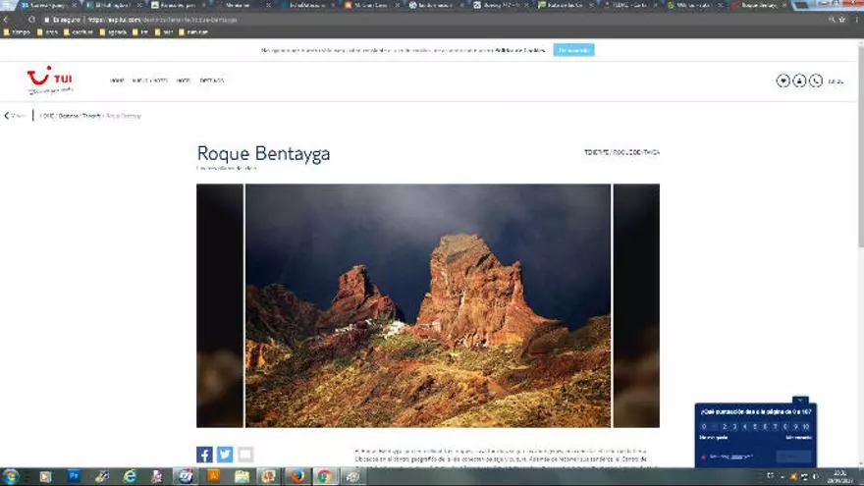The width and height of the screenshot is (864, 486).
Task: Open Firefox from the taskbar
Action: (x=297, y=476)
